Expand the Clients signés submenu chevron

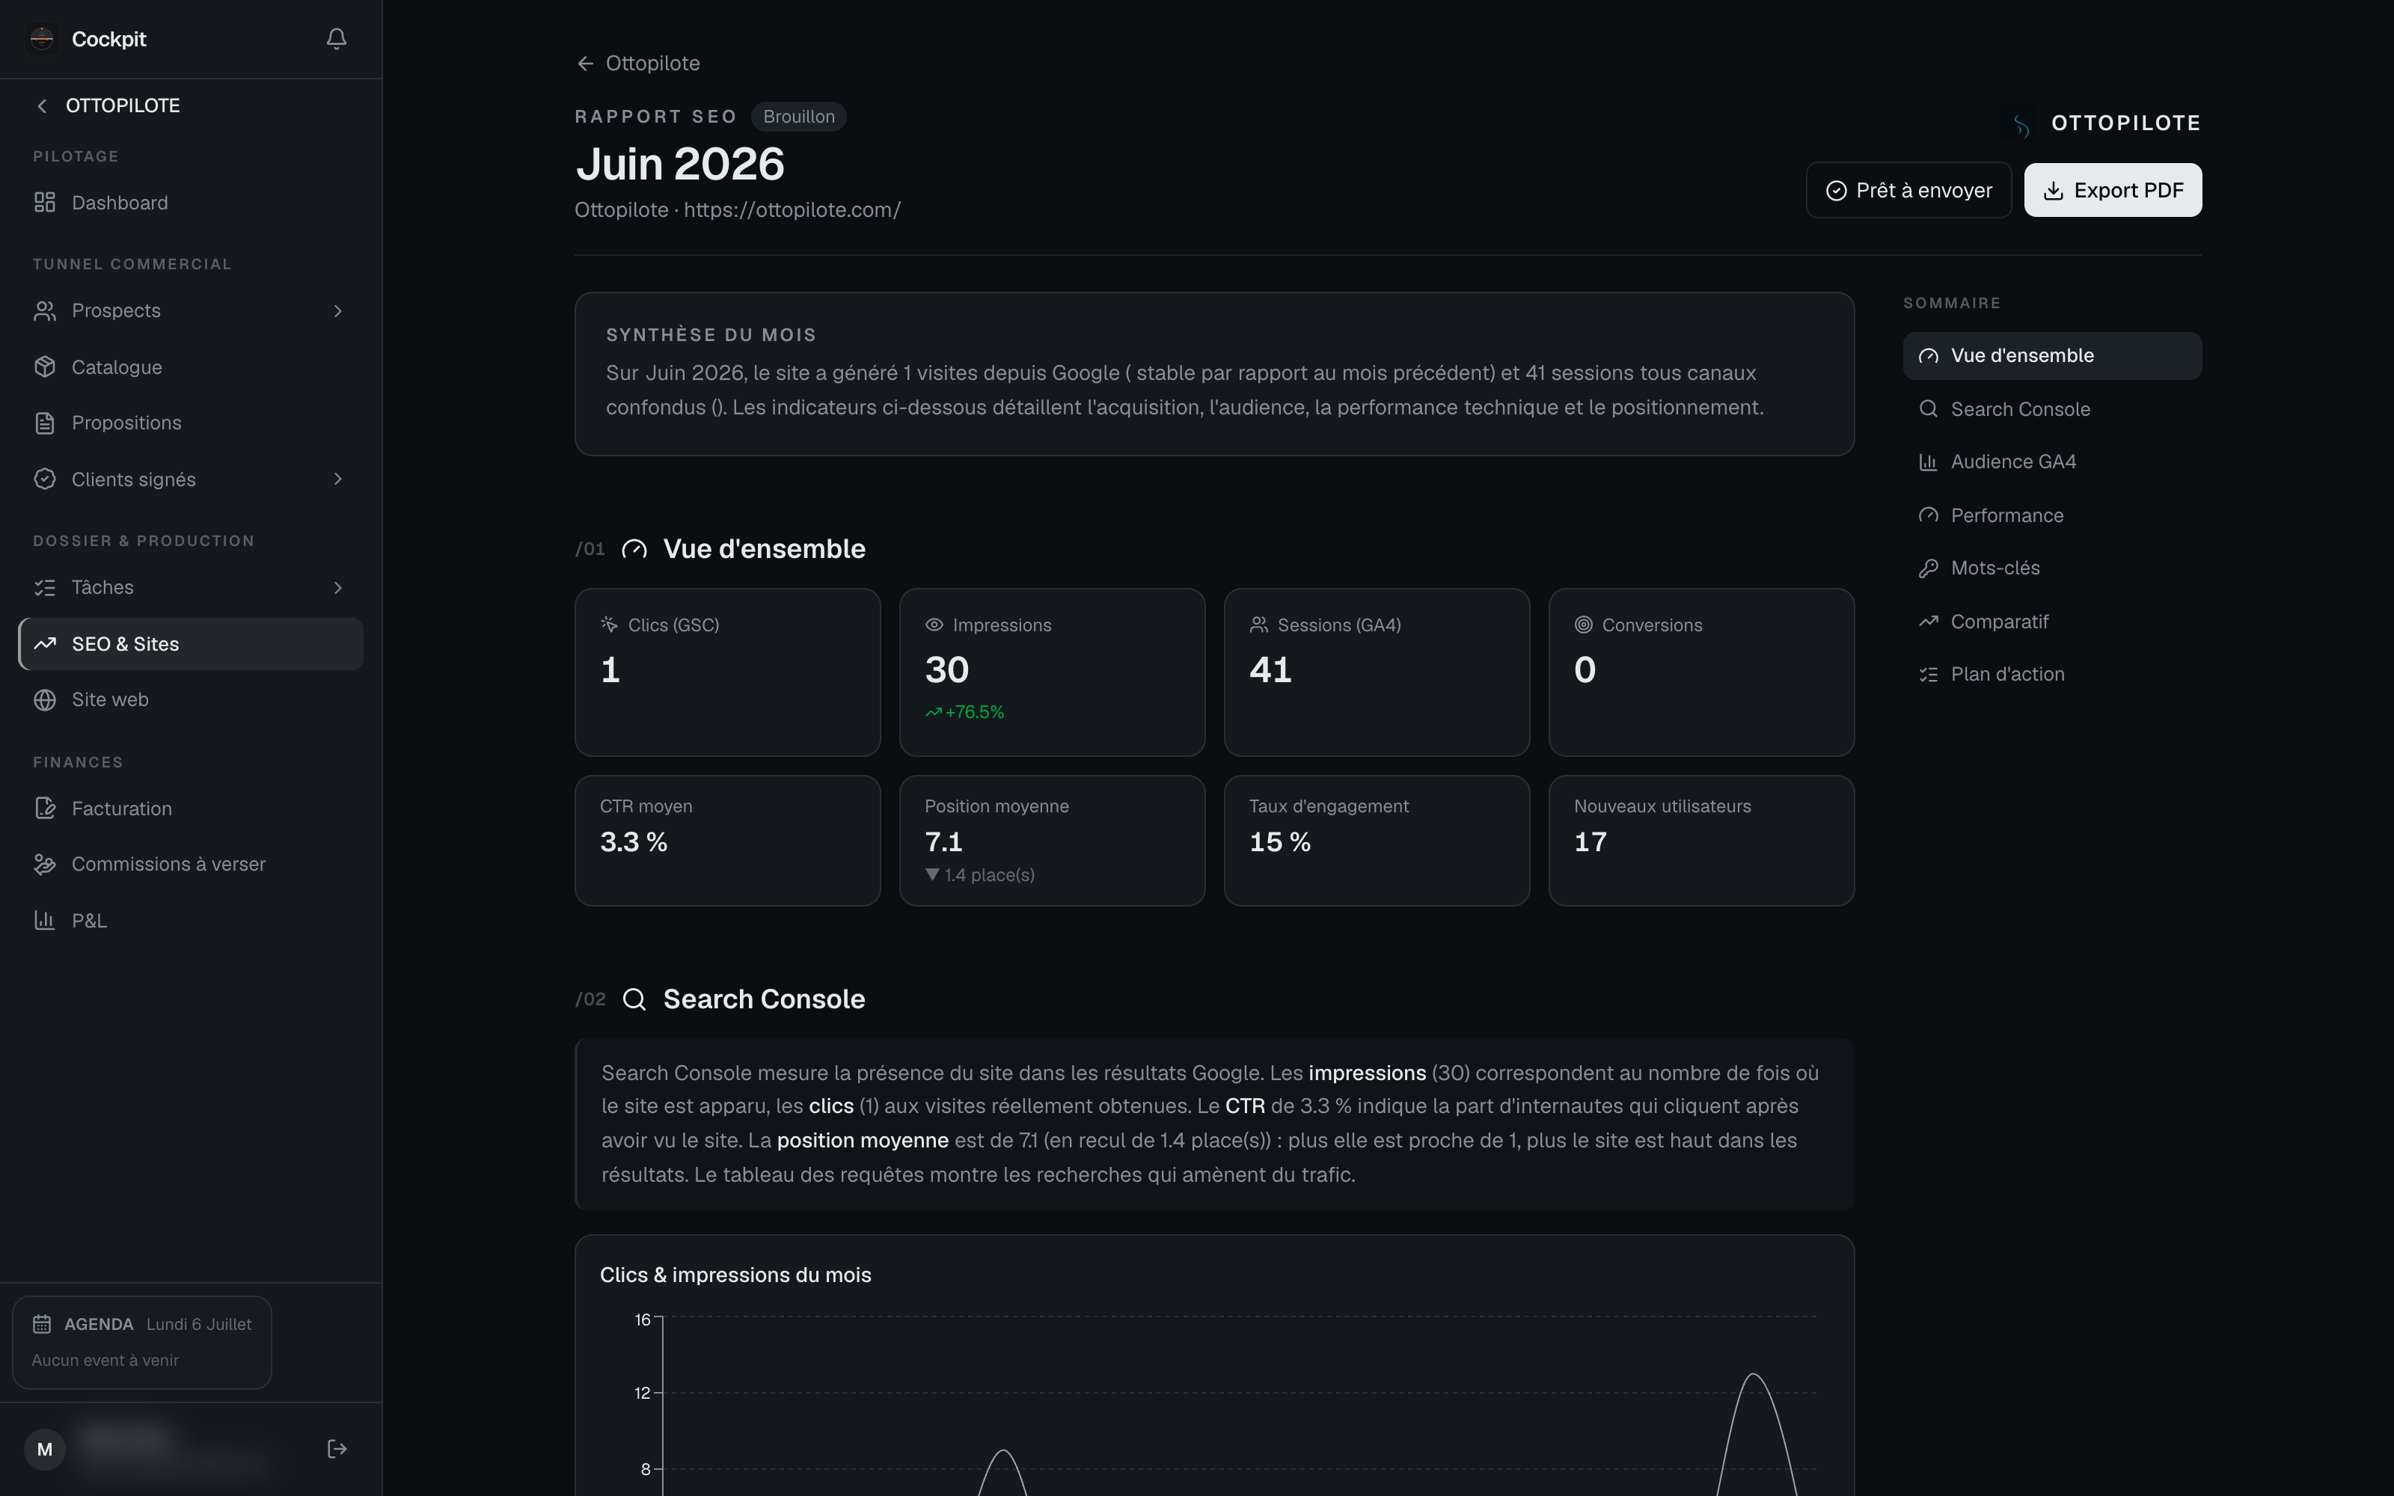click(x=338, y=479)
